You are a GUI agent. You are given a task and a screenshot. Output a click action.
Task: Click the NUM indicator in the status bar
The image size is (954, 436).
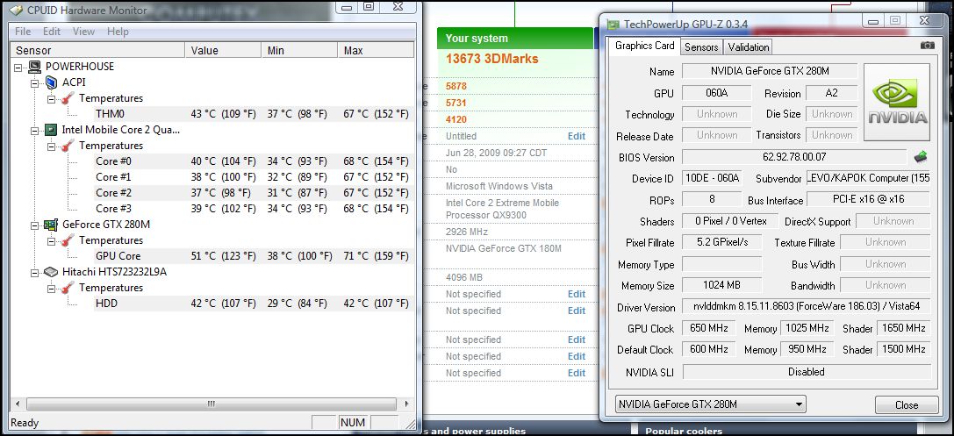click(x=353, y=423)
